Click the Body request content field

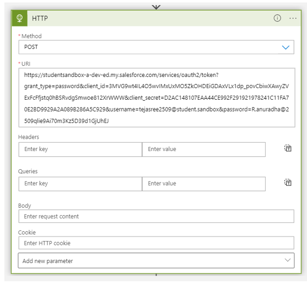point(156,217)
